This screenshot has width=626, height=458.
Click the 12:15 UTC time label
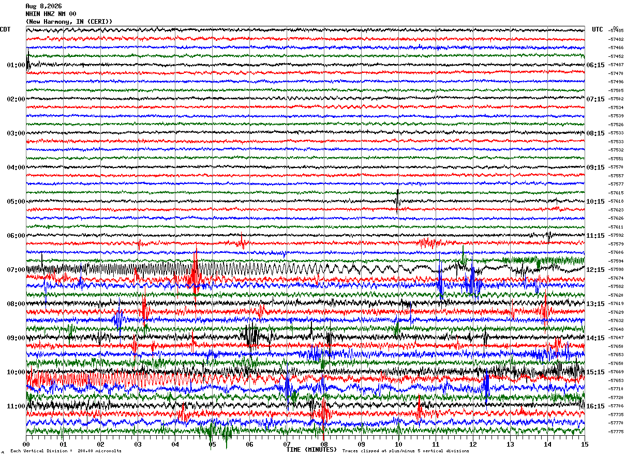[595, 270]
